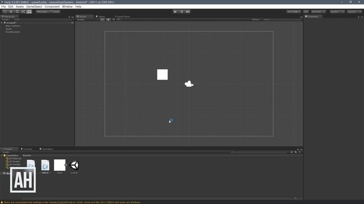This screenshot has height=204, width=364.
Task: Open the GameObject menu
Action: pyautogui.click(x=34, y=6)
